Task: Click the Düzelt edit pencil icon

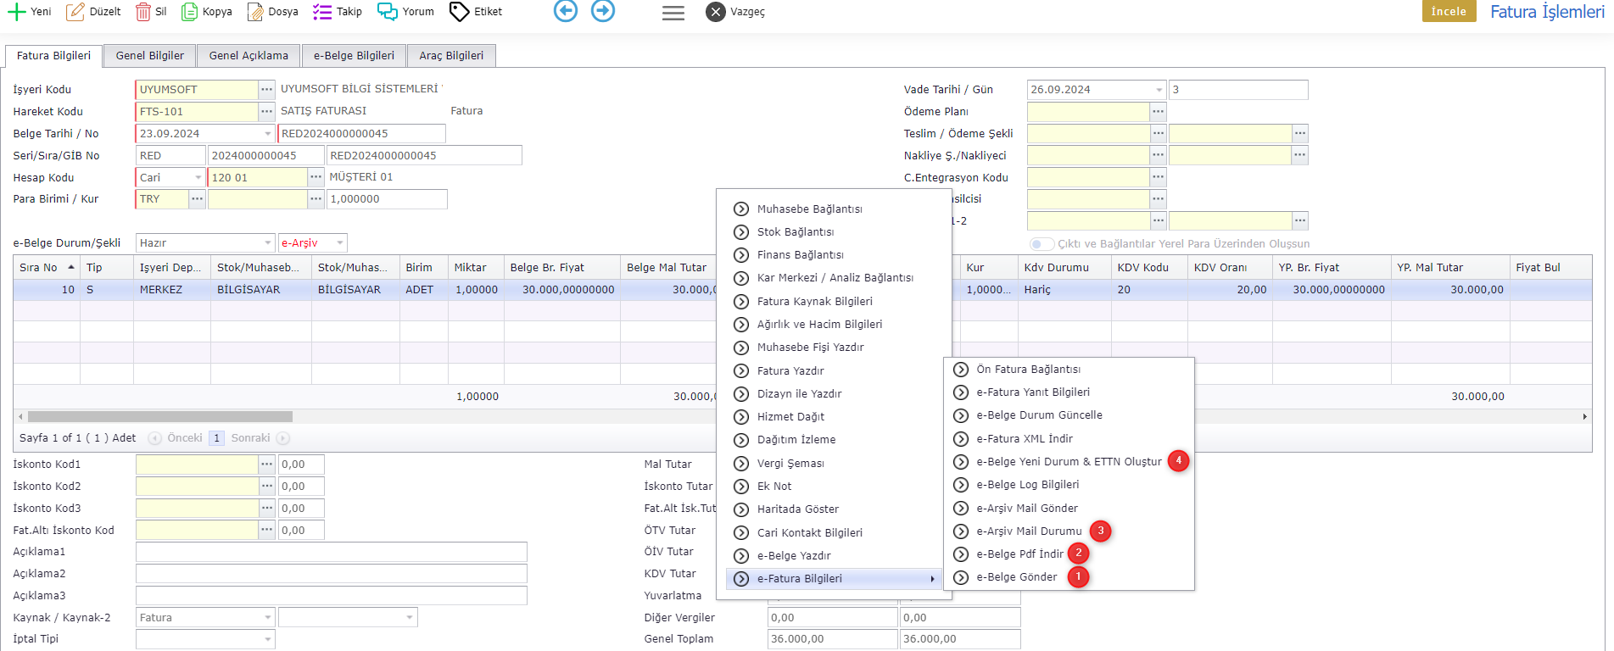Action: click(x=75, y=12)
